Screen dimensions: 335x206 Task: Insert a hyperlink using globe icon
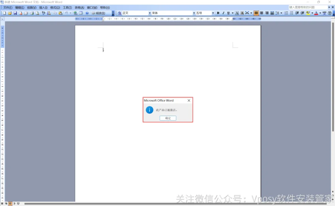(76, 13)
